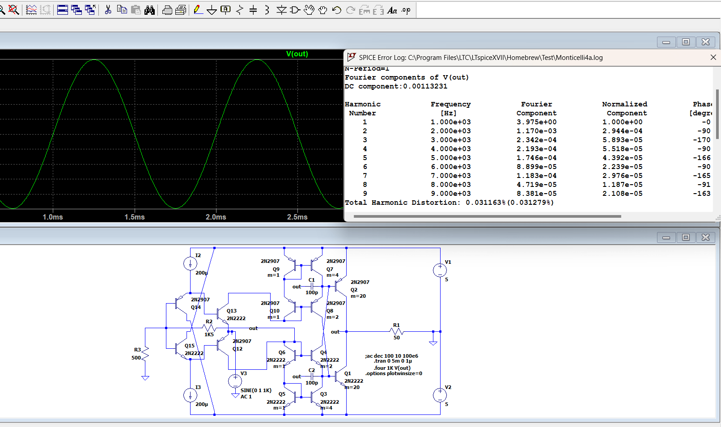Click the Print icon
721x427 pixels.
tap(181, 10)
